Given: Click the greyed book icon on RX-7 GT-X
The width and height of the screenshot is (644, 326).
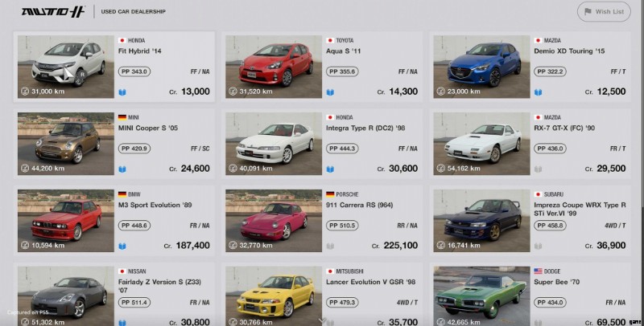Looking at the screenshot, I should [538, 169].
